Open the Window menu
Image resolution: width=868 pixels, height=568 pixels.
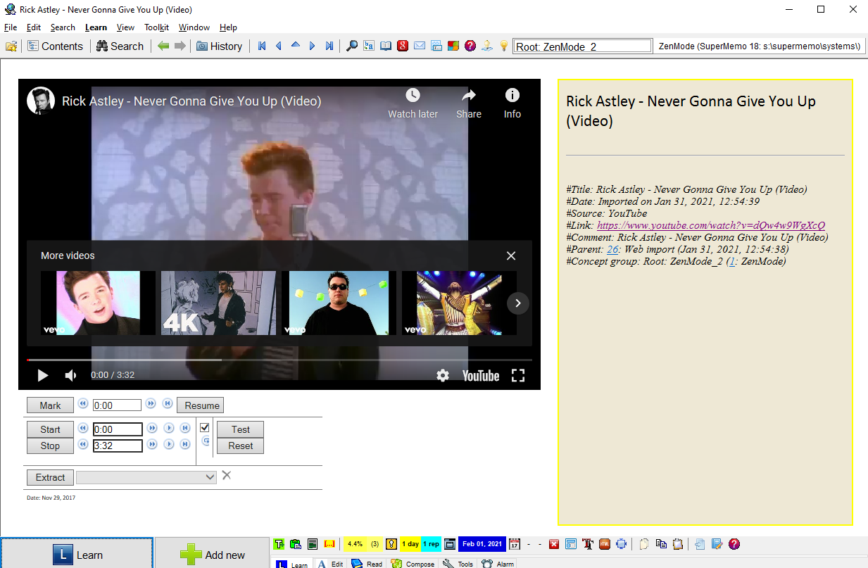(194, 27)
